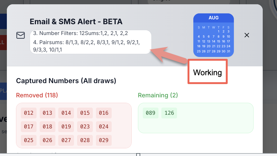The height and width of the screenshot is (156, 277).
Task: Close the Email & SMS Alert dialog
Action: [247, 35]
